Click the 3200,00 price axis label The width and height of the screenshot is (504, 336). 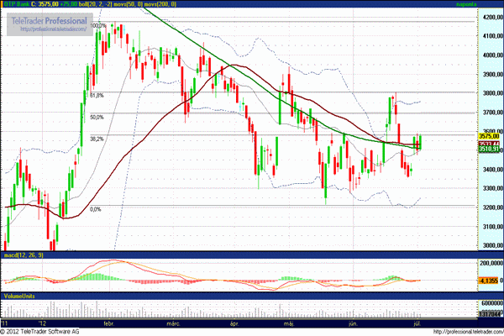[x=493, y=207]
